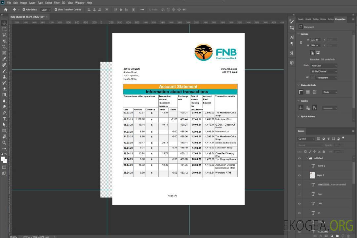Collapse the Canvas section
The image size is (357, 238).
299,34
